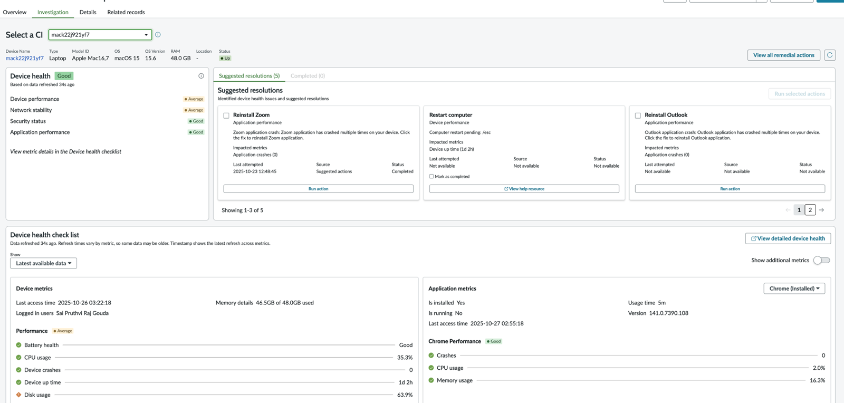Click Good badge for Security status
Image resolution: width=844 pixels, height=403 pixels.
[x=196, y=121]
